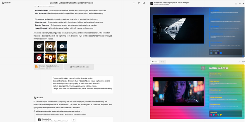Play the third dark blue corridor video
This screenshot has width=245, height=122.
click(x=62, y=46)
